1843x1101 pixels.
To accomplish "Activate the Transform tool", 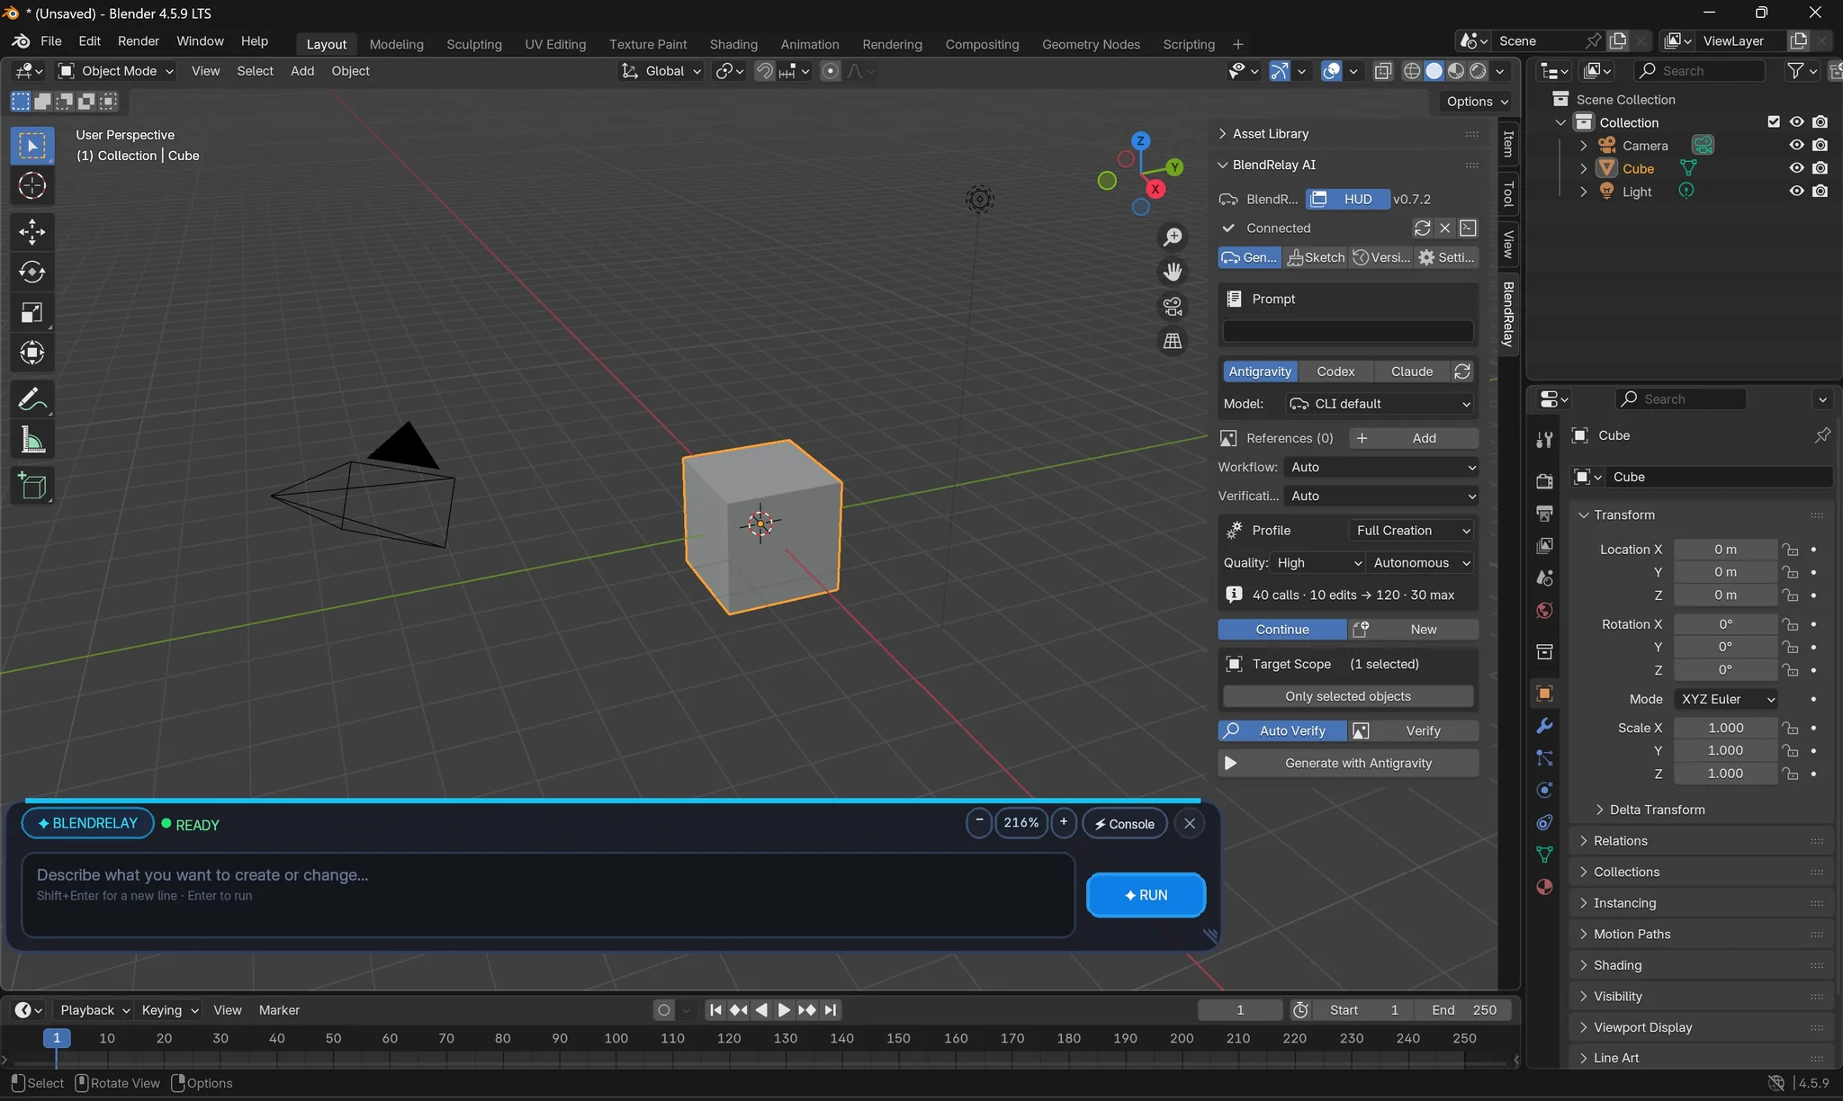I will [x=32, y=353].
